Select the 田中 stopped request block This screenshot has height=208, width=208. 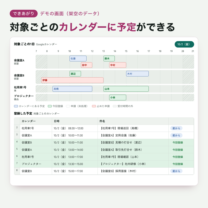click(87, 65)
